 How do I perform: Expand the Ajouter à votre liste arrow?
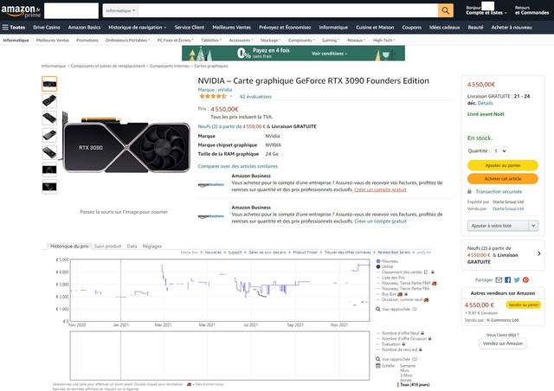(x=533, y=226)
